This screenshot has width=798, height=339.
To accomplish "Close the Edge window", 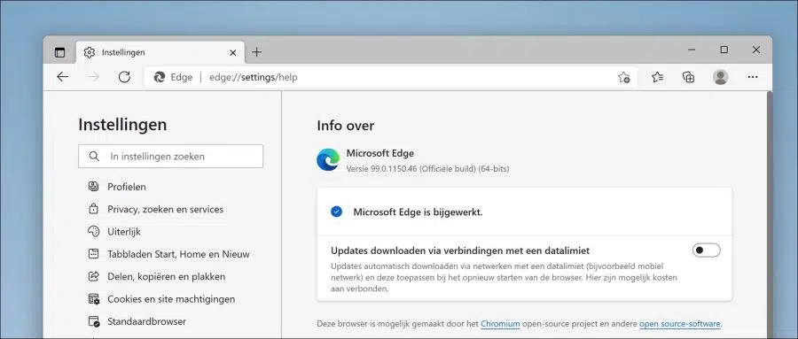I will pos(756,50).
